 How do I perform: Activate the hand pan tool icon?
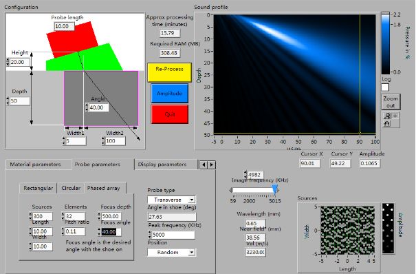coord(387,123)
